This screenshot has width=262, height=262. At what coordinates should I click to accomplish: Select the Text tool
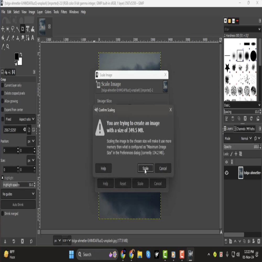coord(33,38)
